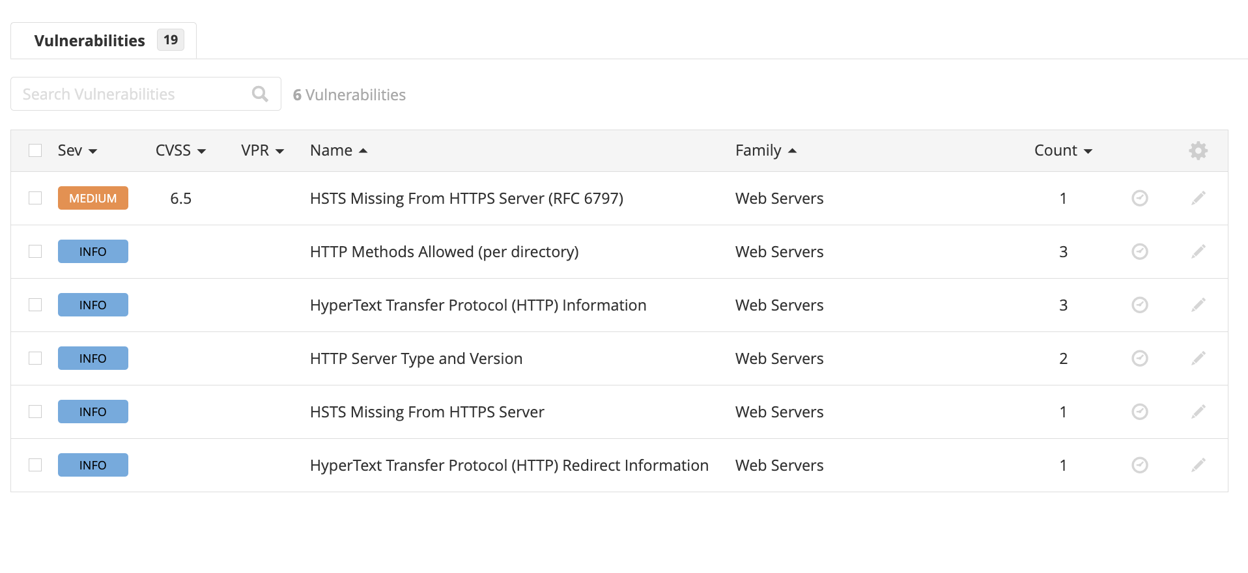
Task: Click the search magnifier icon
Action: [260, 94]
